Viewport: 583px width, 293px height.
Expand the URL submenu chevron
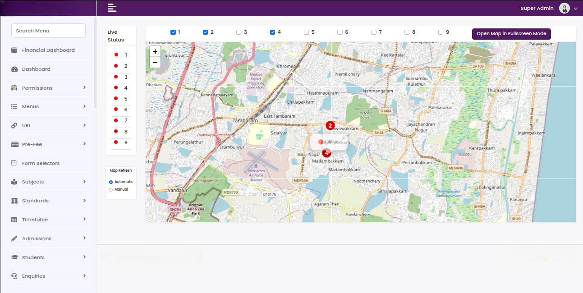click(84, 125)
